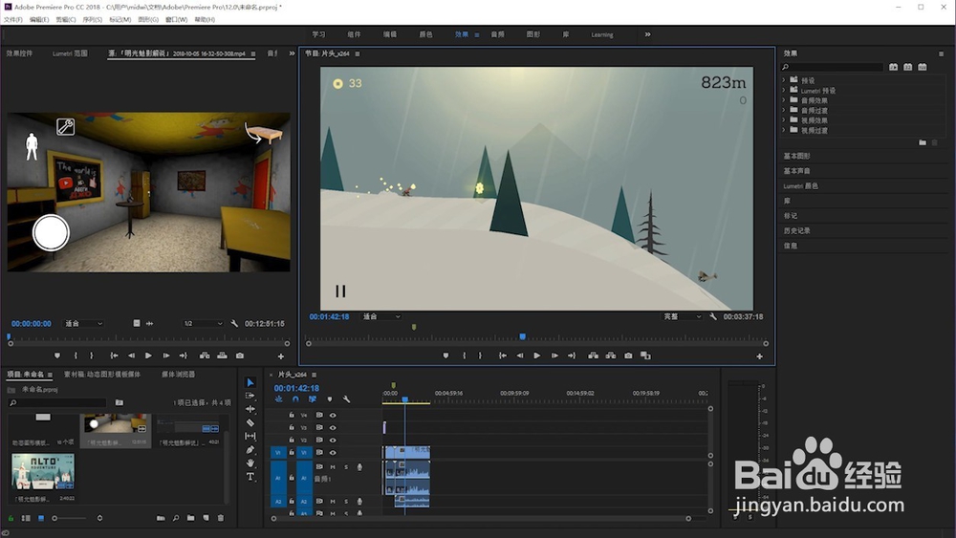Open the 序列(S) menu

click(92, 19)
